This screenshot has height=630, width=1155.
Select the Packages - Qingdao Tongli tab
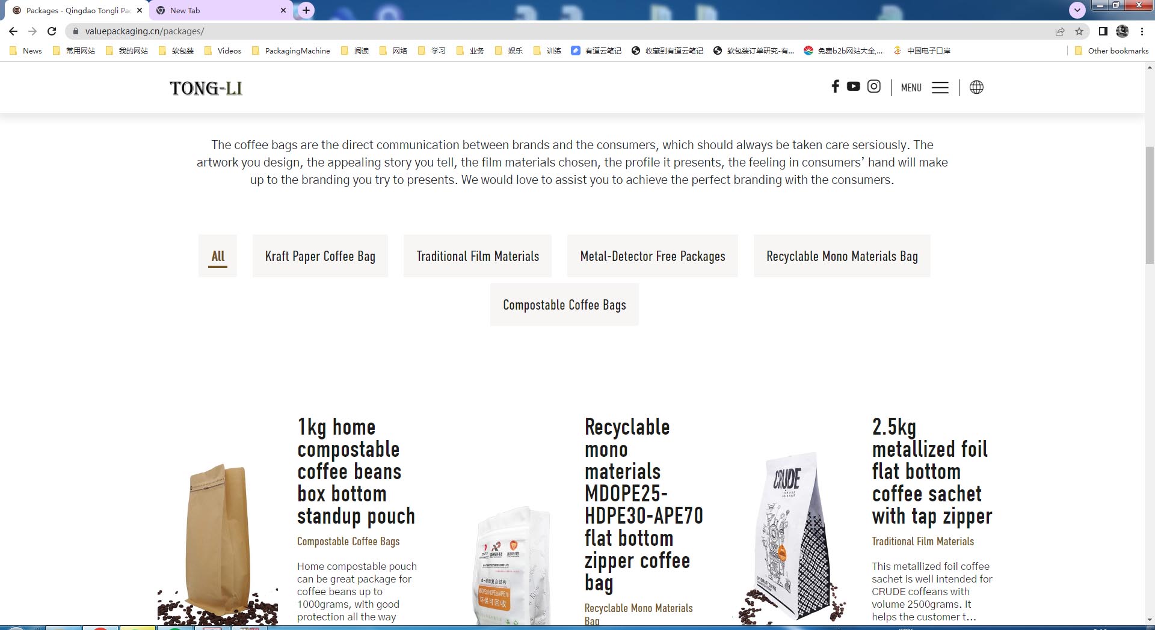click(x=76, y=10)
